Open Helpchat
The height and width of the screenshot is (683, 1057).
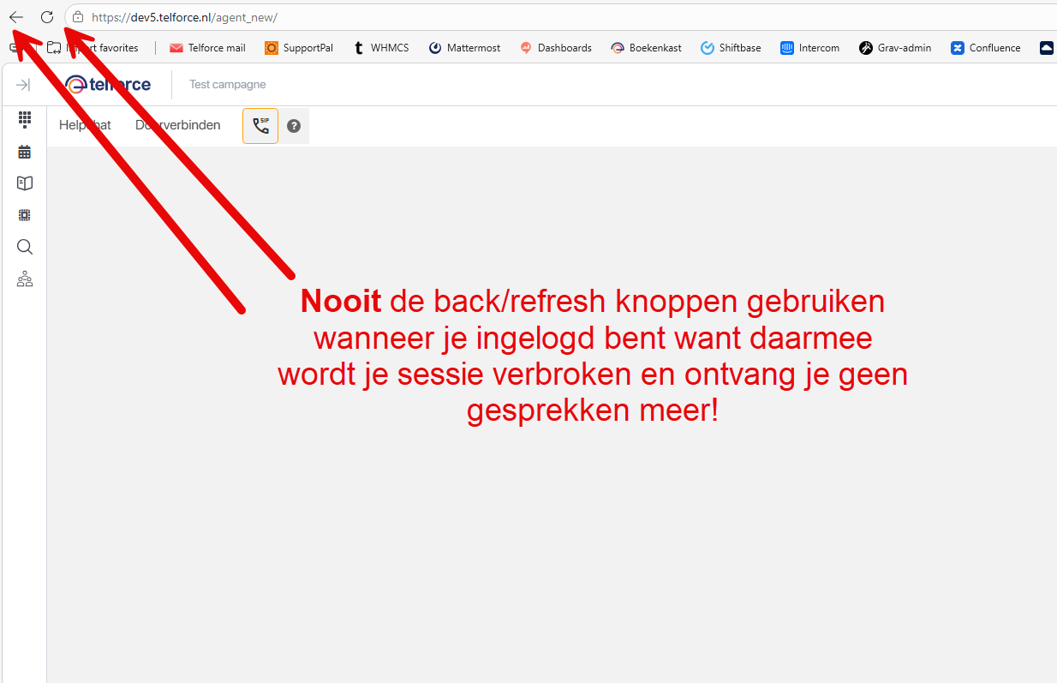point(84,124)
